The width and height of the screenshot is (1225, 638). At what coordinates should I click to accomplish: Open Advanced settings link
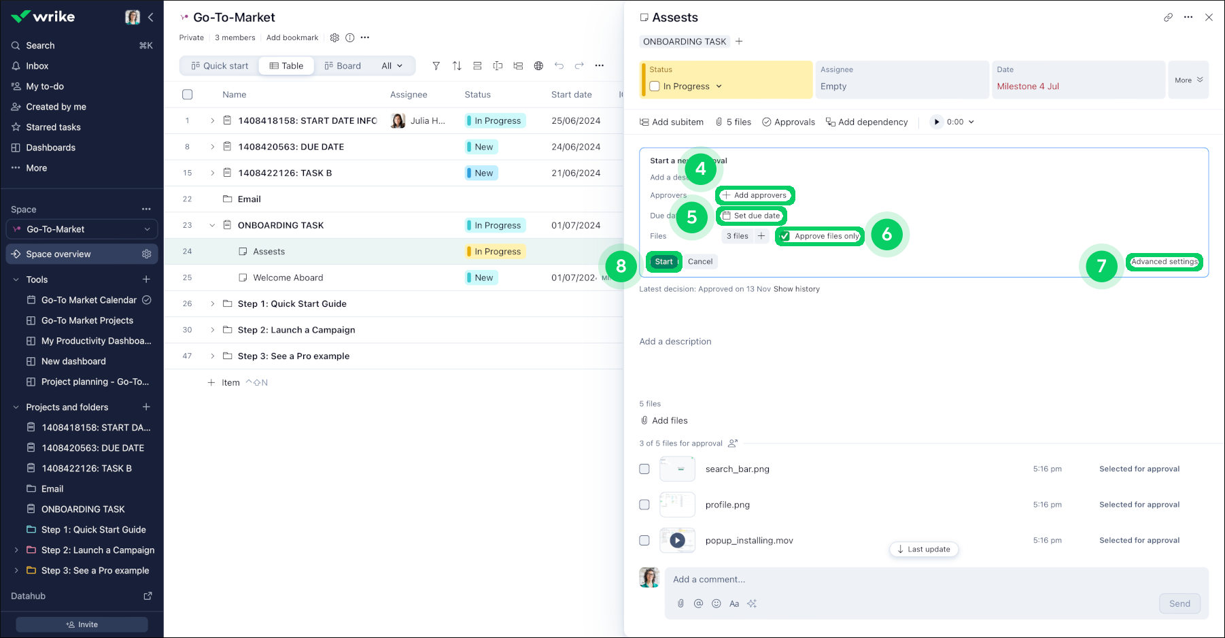click(x=1164, y=262)
